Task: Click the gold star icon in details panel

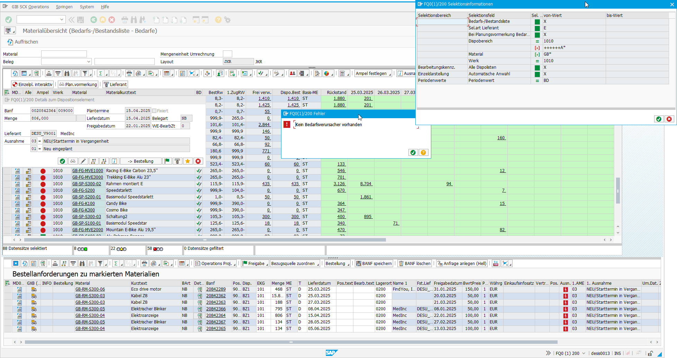Action: coord(188,161)
